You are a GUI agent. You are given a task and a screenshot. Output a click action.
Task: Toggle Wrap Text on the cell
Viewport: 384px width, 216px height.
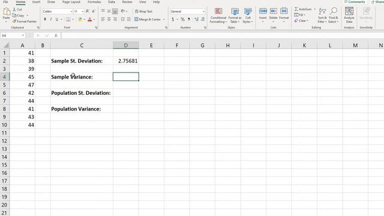144,11
